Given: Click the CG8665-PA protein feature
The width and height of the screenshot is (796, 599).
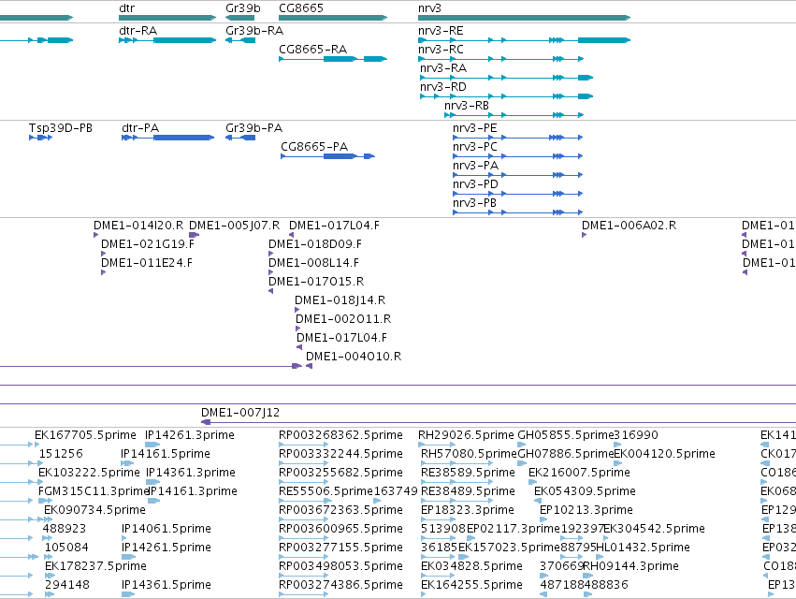Looking at the screenshot, I should pyautogui.click(x=328, y=156).
